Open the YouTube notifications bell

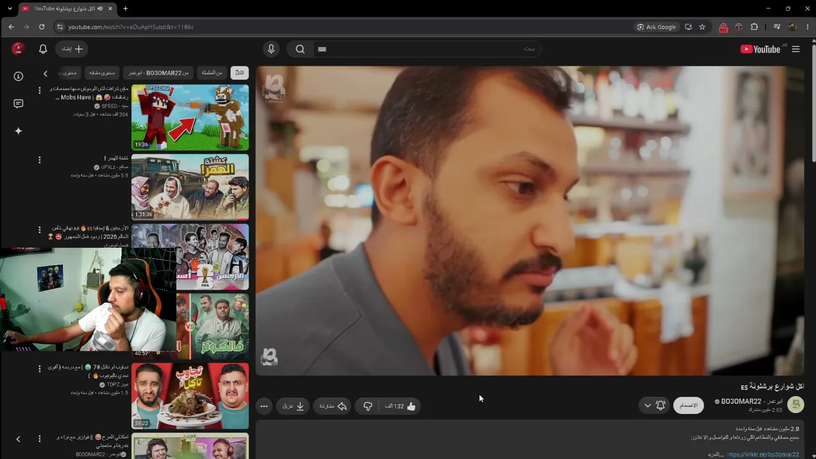click(x=43, y=49)
